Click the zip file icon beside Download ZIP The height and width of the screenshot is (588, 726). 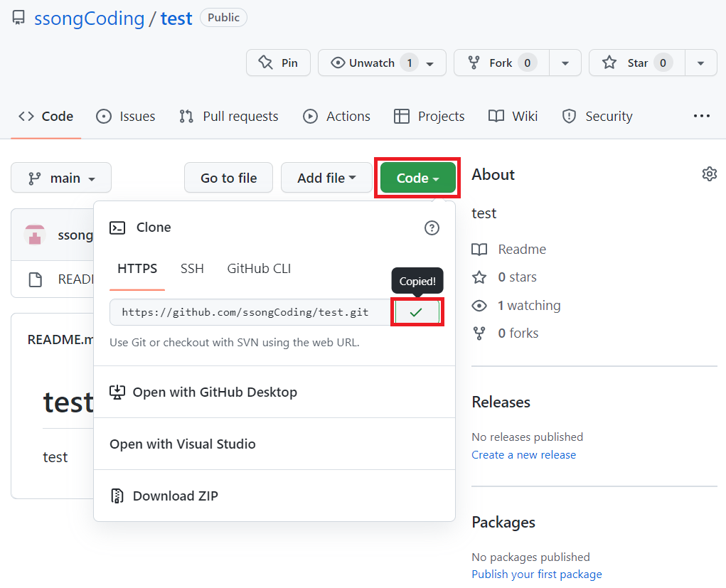coord(117,496)
